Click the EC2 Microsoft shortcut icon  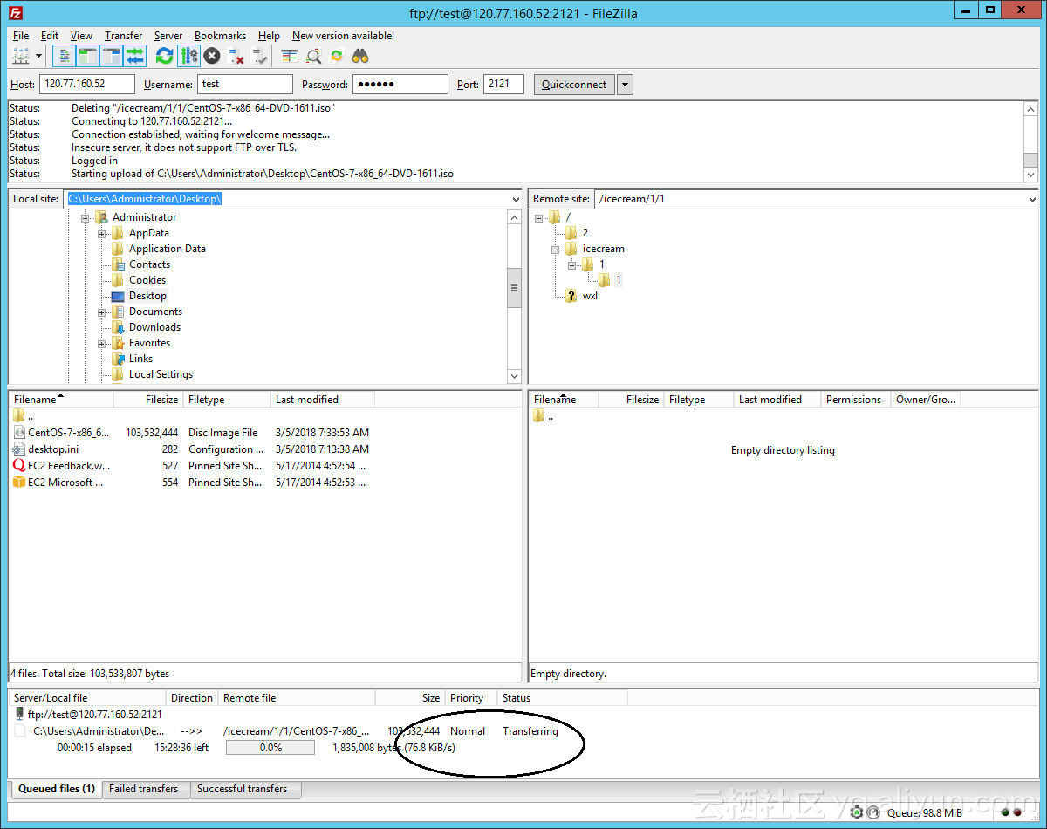19,483
